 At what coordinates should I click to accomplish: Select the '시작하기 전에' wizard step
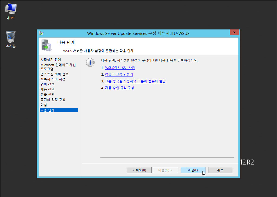(x=51, y=60)
